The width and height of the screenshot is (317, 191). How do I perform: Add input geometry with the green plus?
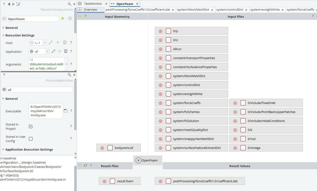(80, 16)
